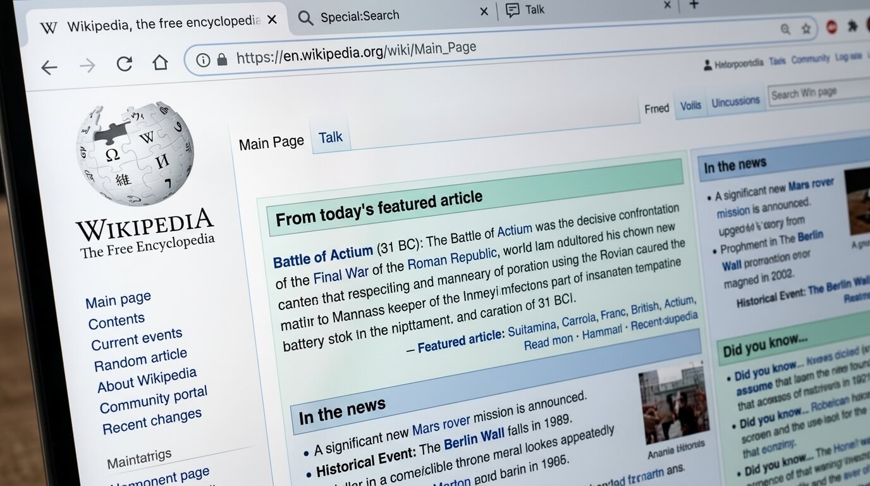Viewport: 870px width, 486px height.
Task: Click the Wikipedia puzzle globe logo
Action: 135,153
